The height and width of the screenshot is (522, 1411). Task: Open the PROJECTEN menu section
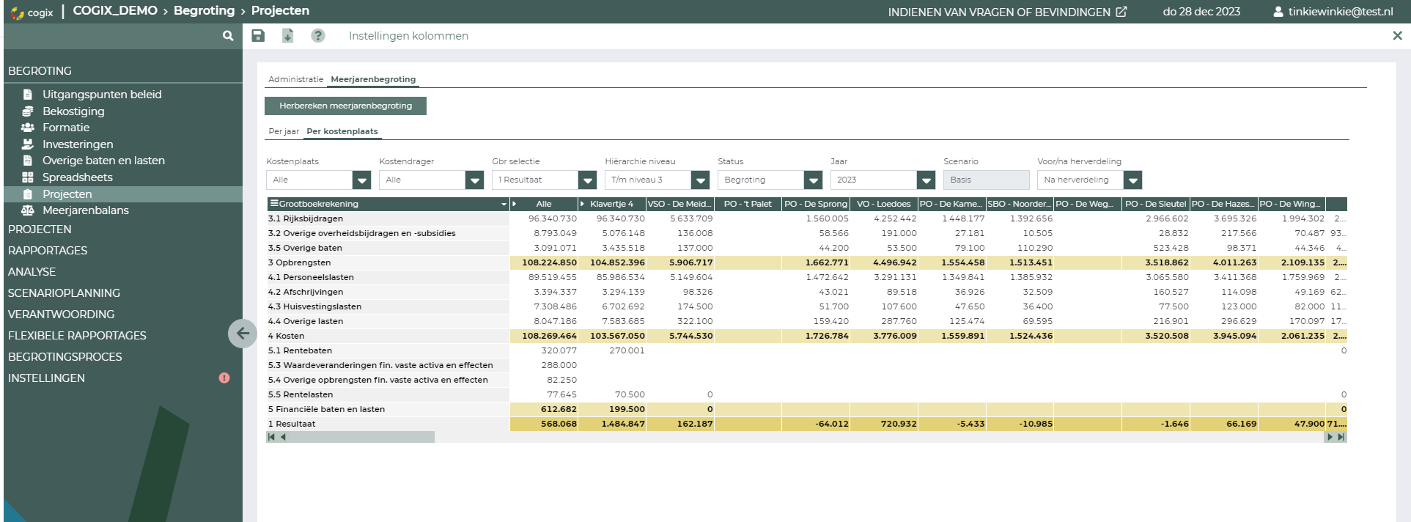40,229
